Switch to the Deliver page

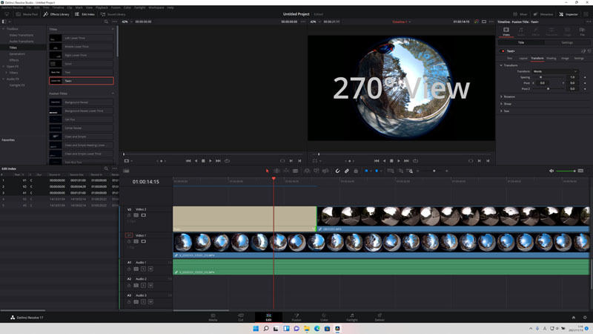click(x=380, y=317)
